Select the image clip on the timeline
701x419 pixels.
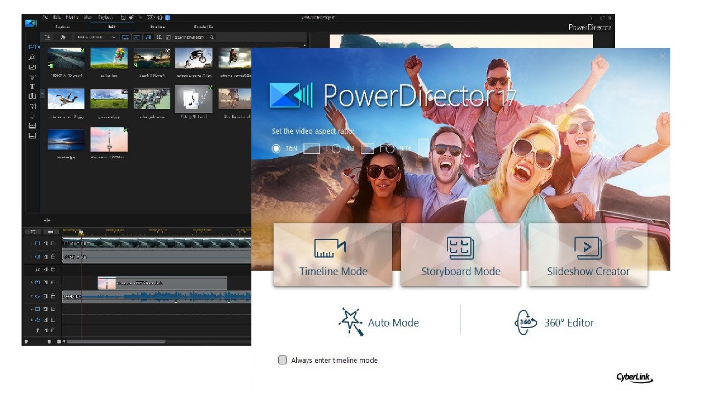pos(162,283)
